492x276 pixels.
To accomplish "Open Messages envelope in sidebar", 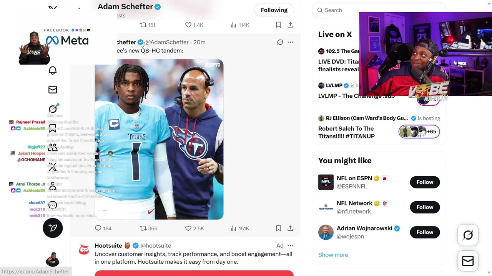I will point(53,90).
